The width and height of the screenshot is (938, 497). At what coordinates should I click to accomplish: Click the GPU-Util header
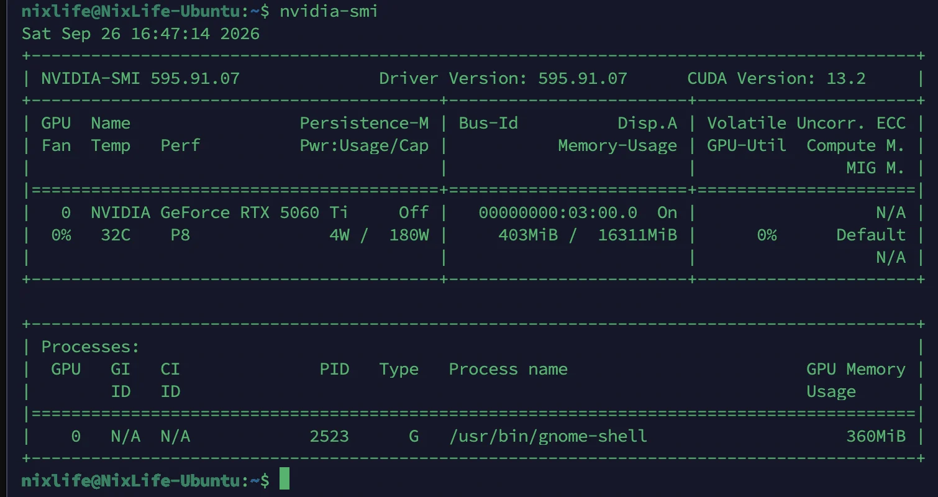pyautogui.click(x=747, y=145)
